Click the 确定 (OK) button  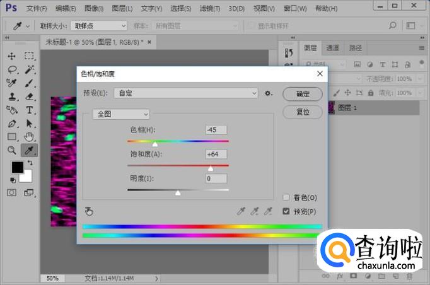click(303, 94)
